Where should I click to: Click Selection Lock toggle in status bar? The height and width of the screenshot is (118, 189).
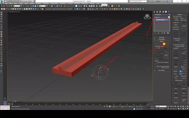[x=107, y=106]
